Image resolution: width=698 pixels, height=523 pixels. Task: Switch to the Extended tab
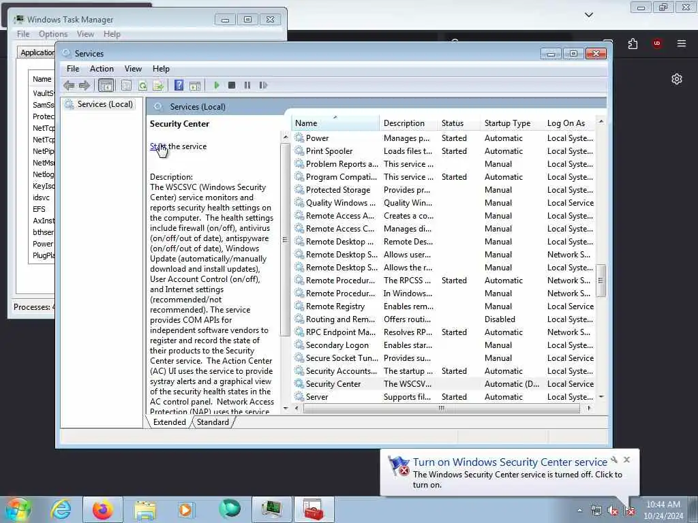click(169, 422)
